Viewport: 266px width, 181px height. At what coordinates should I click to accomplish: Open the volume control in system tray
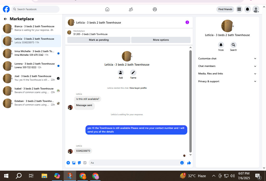tap(232, 176)
